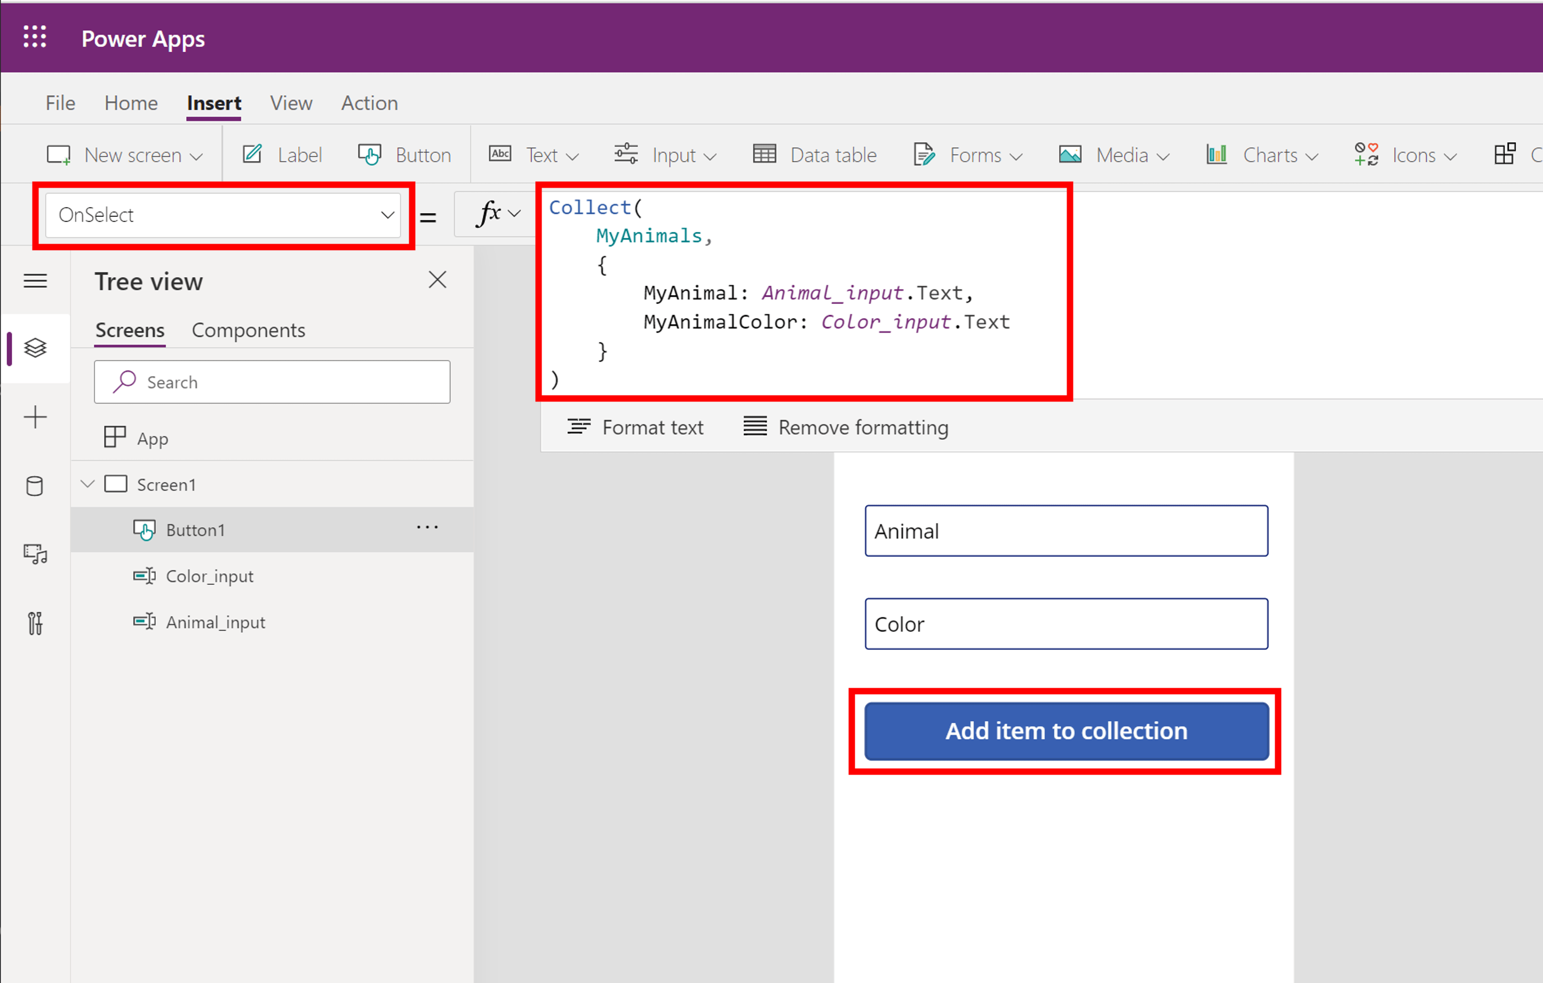Open the Charts dropdown menu
This screenshot has height=983, width=1543.
pos(1262,155)
